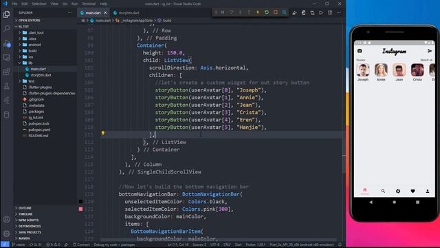This screenshot has height=248, width=440.
Task: Open editor More Actions ellipsis
Action: pyautogui.click(x=339, y=12)
